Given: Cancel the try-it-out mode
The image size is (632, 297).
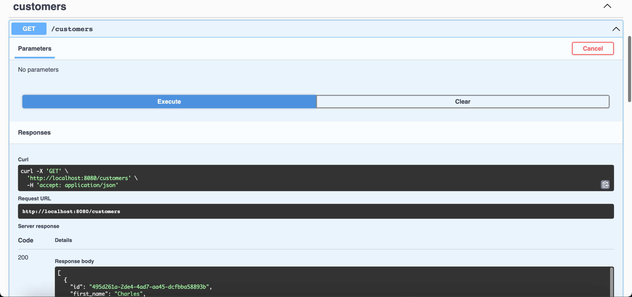Looking at the screenshot, I should (x=593, y=48).
